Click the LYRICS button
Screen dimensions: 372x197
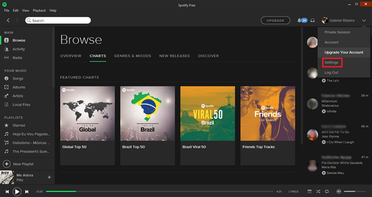click(x=293, y=191)
